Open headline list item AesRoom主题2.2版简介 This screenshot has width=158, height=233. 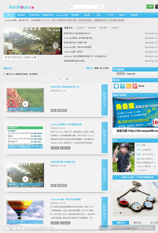[74, 52]
